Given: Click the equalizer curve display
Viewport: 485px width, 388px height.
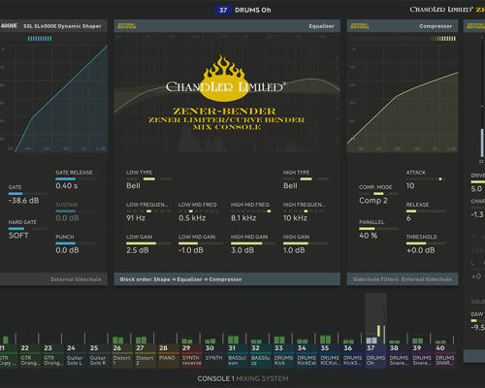Looking at the screenshot, I should [227, 92].
